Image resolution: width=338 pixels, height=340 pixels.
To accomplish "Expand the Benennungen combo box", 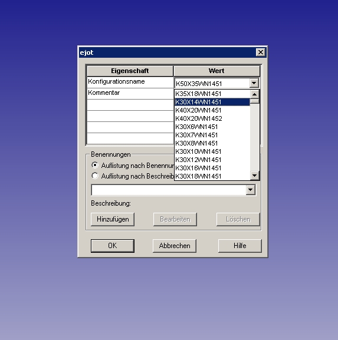I will (250, 190).
